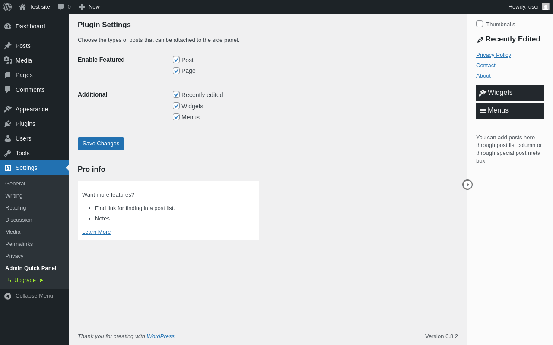Follow the WordPress footer link
This screenshot has width=553, height=345.
(x=161, y=336)
